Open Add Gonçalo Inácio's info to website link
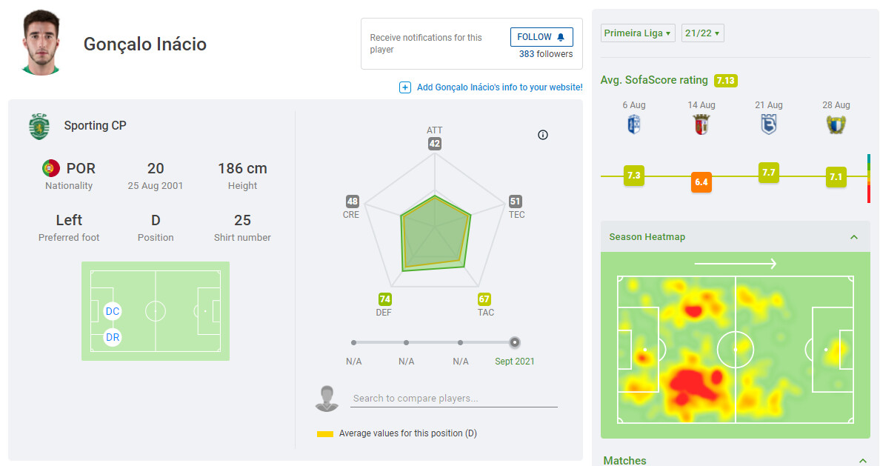This screenshot has width=880, height=466. [499, 87]
